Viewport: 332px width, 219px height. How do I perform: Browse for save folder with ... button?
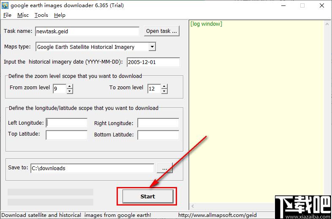pos(164,168)
